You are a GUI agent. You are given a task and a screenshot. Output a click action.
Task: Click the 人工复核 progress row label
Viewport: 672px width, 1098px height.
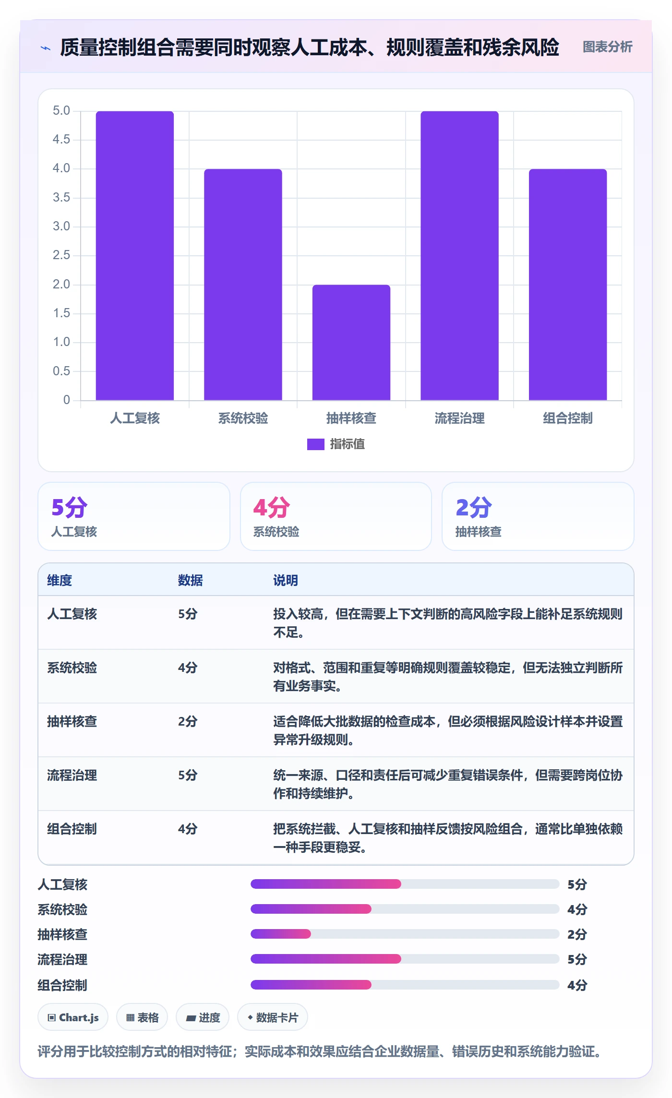(x=62, y=884)
